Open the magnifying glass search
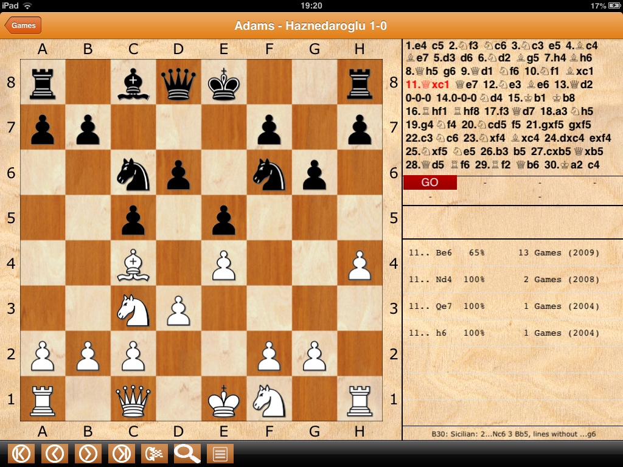This screenshot has width=623, height=467. point(187,454)
